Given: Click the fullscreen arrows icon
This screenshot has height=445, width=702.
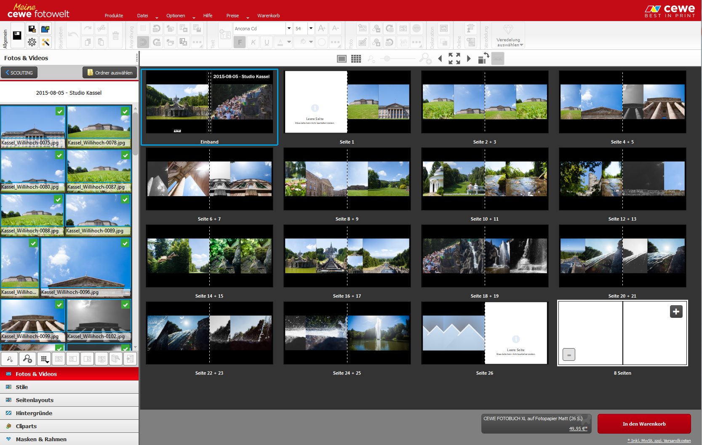Looking at the screenshot, I should click(454, 59).
